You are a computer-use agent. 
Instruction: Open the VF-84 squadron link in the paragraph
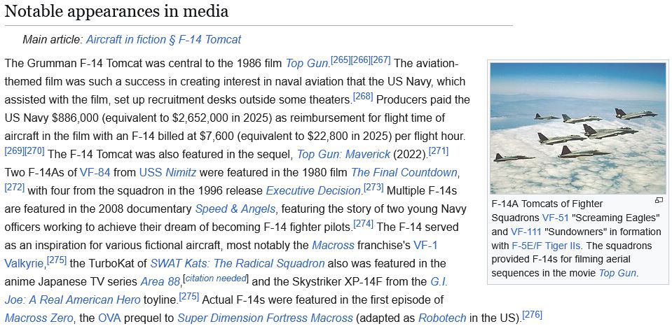[x=95, y=173]
